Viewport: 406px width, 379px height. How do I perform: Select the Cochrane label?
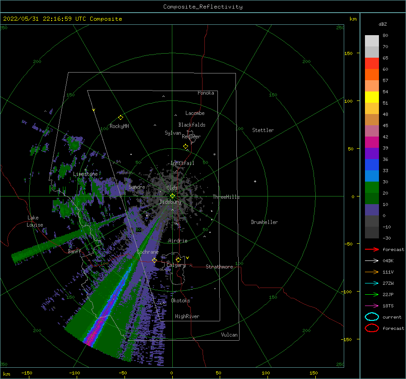point(148,252)
